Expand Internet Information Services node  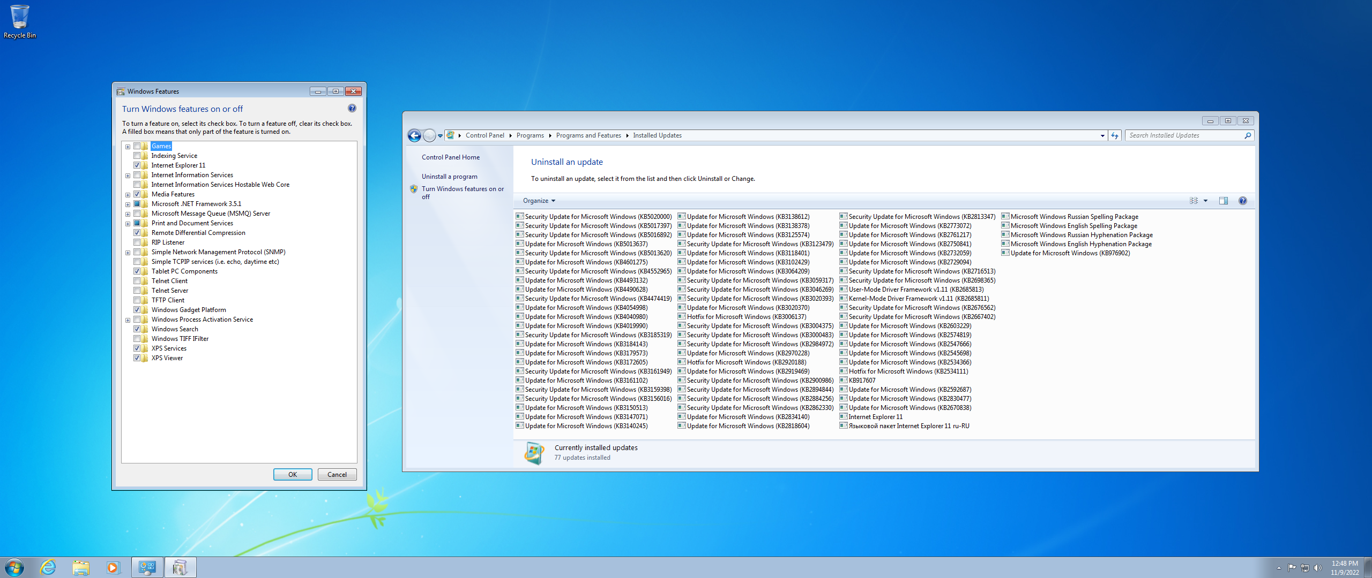(128, 176)
